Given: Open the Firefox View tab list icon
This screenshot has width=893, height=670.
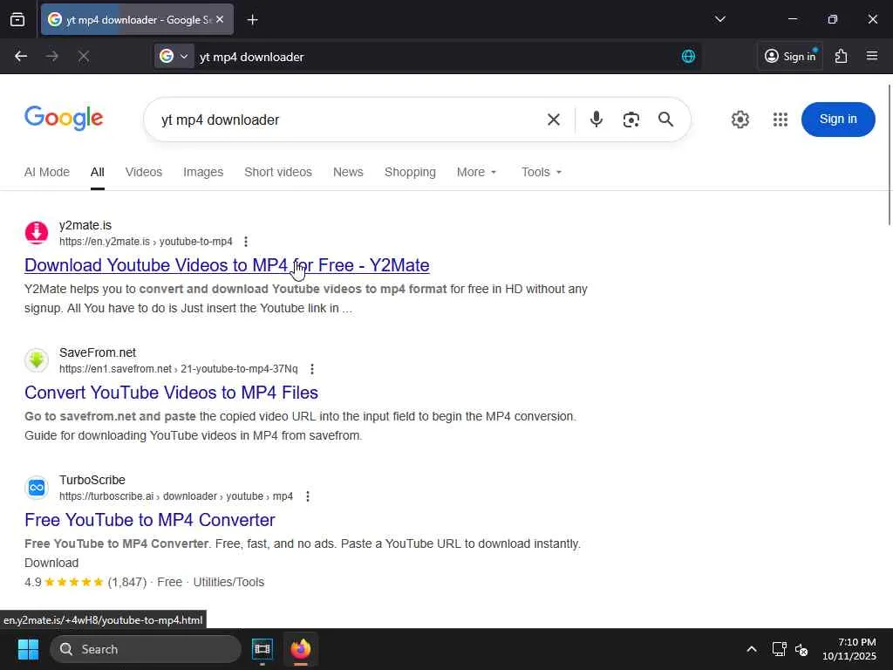Looking at the screenshot, I should (x=17, y=19).
